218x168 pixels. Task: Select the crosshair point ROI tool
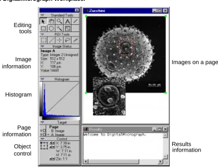tap(59, 40)
